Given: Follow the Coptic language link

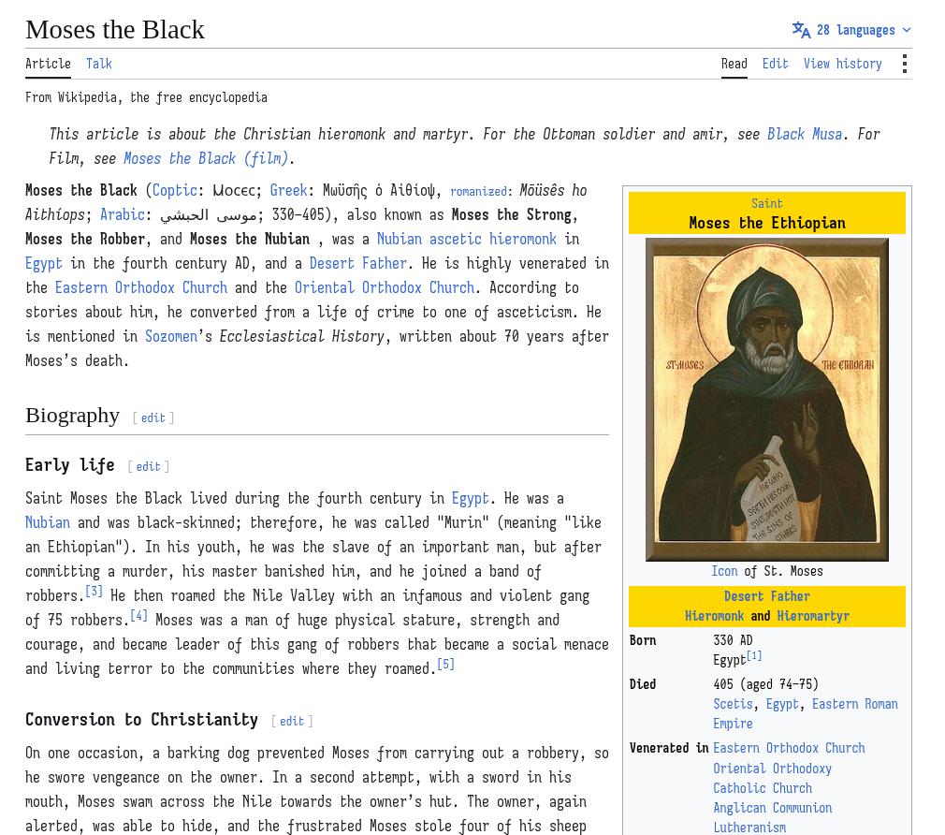Looking at the screenshot, I should pos(174,191).
